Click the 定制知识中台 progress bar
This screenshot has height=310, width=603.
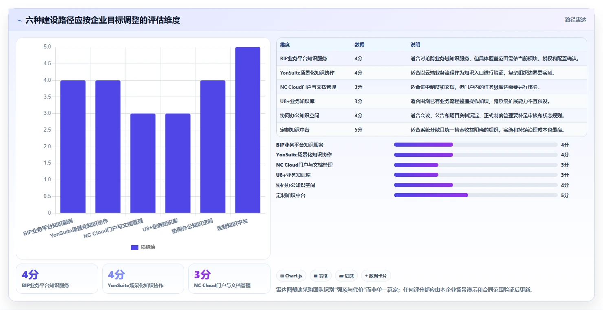click(x=475, y=195)
